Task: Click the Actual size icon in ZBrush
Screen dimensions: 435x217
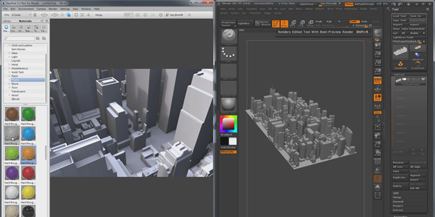Action: click(377, 63)
